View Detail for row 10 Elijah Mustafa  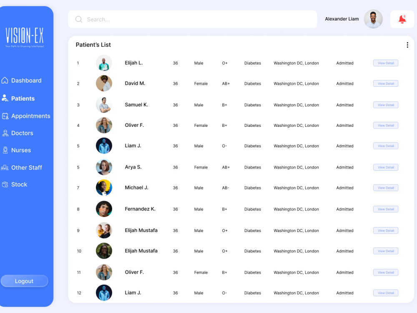[386, 251]
